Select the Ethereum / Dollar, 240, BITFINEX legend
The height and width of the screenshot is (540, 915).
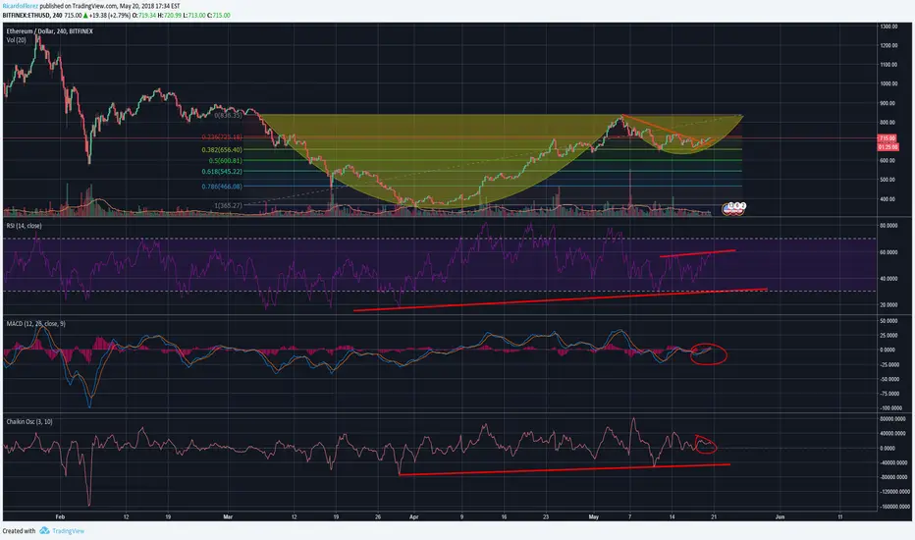(50, 31)
